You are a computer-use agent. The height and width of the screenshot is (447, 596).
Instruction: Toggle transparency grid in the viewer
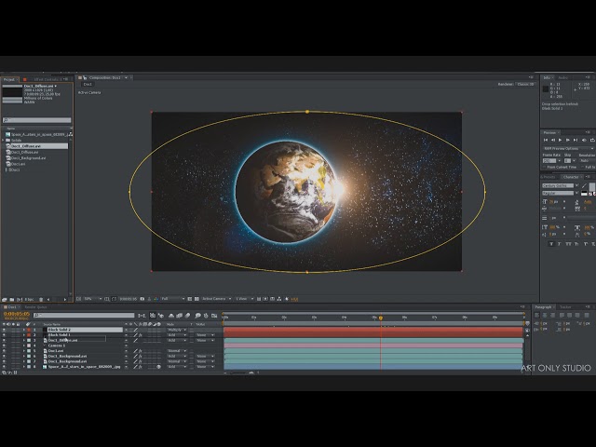[196, 299]
